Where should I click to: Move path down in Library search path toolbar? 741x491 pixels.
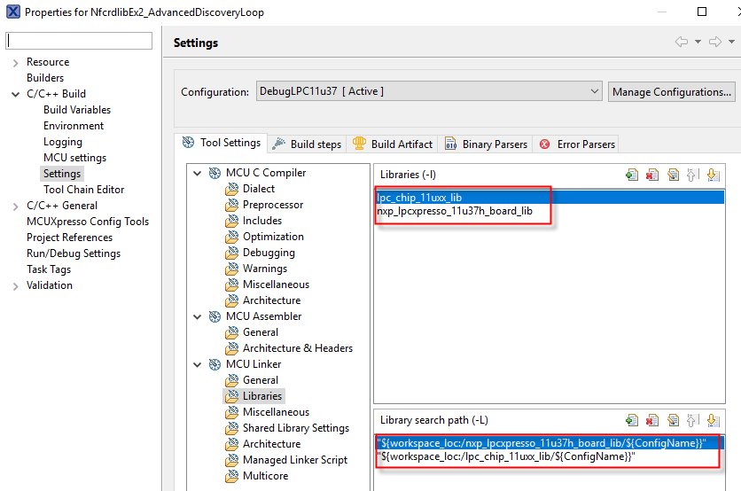point(714,420)
